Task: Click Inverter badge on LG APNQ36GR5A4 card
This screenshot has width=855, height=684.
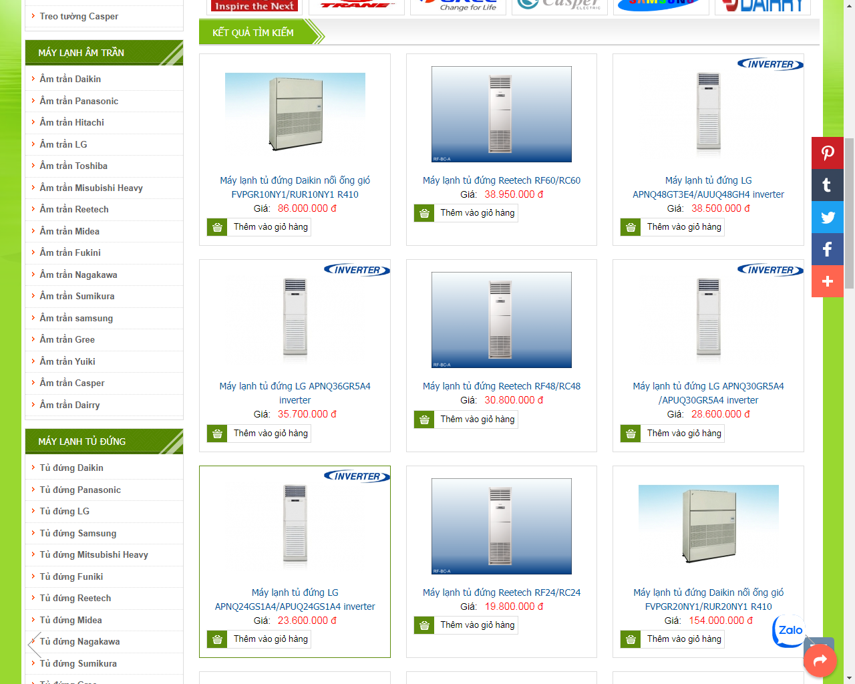Action: tap(357, 270)
